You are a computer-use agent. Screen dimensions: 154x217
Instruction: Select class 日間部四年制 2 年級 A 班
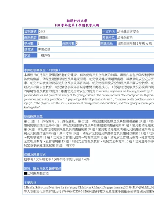tap(135, 44)
